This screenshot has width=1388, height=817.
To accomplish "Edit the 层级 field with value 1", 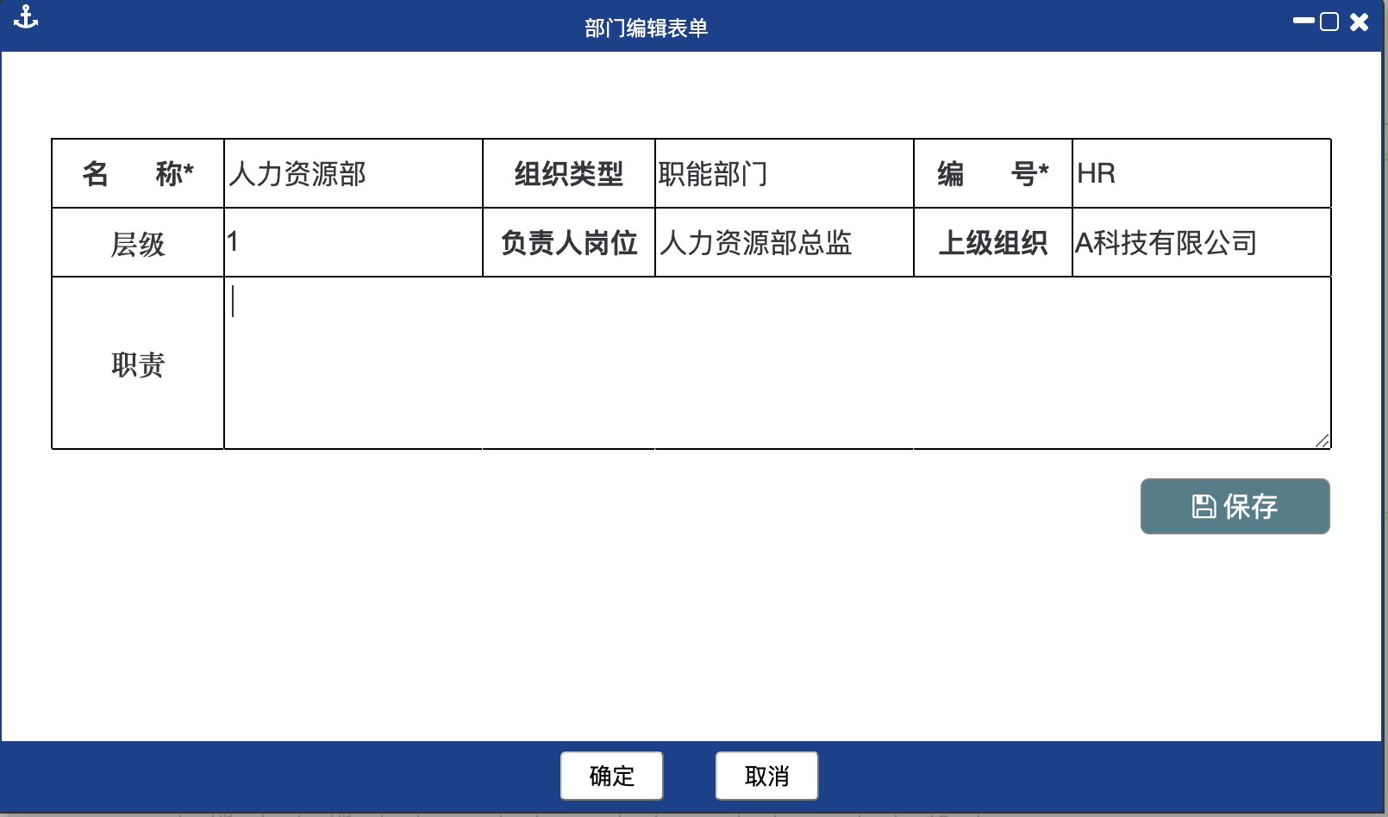I will point(353,242).
